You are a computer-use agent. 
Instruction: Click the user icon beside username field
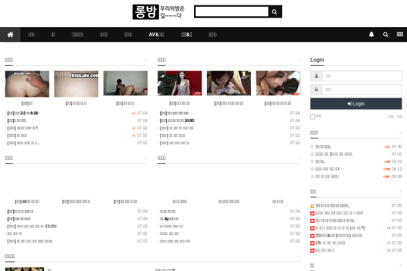pyautogui.click(x=316, y=76)
